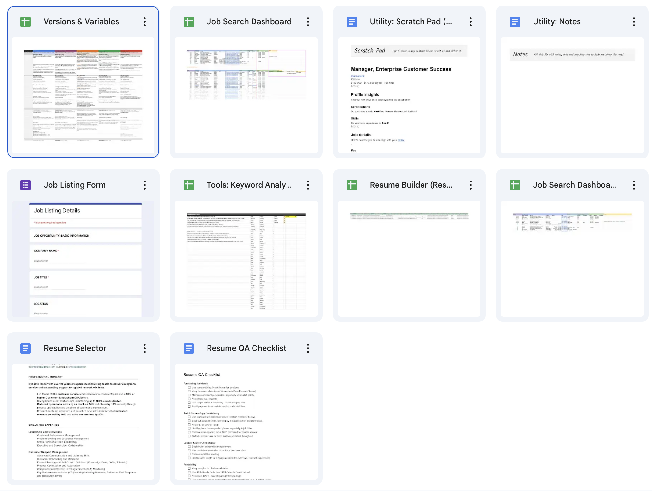Open the Job Listing Form preview thumbnail
Viewport: 652px width, 491px height.
click(x=83, y=259)
